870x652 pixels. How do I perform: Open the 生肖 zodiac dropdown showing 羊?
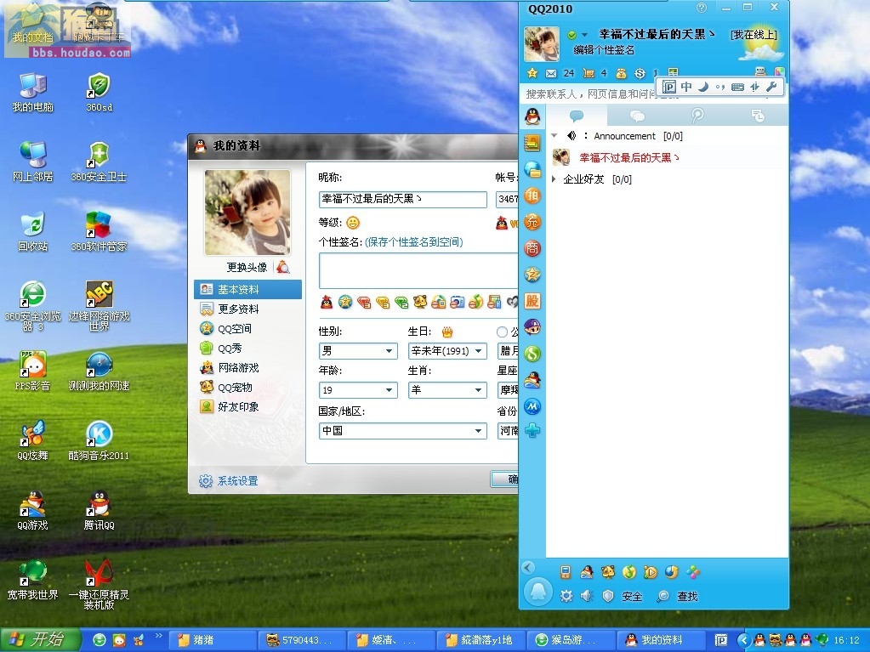447,390
